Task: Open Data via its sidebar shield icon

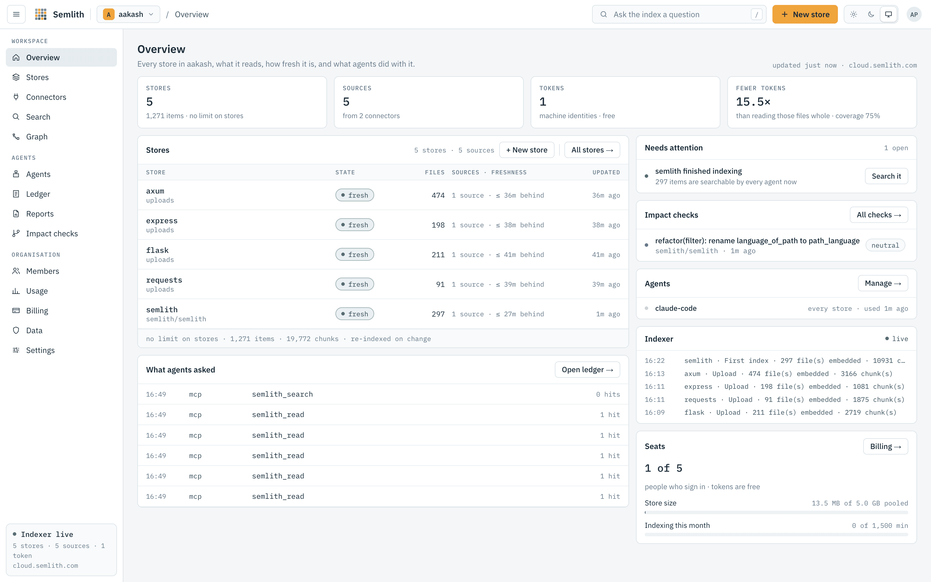Action: pos(16,330)
